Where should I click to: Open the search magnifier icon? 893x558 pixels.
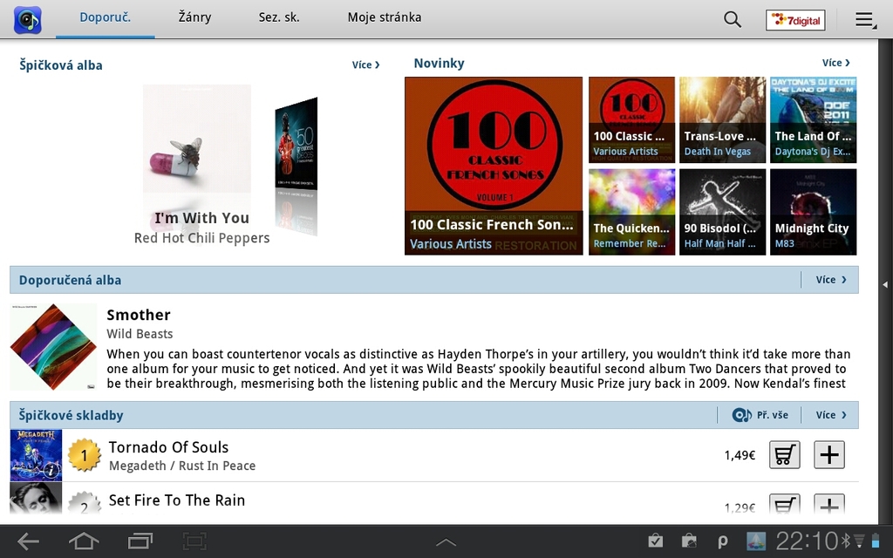click(733, 19)
